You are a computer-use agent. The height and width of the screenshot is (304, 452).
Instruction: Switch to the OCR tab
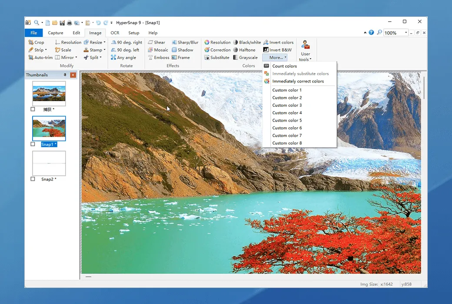click(x=115, y=33)
